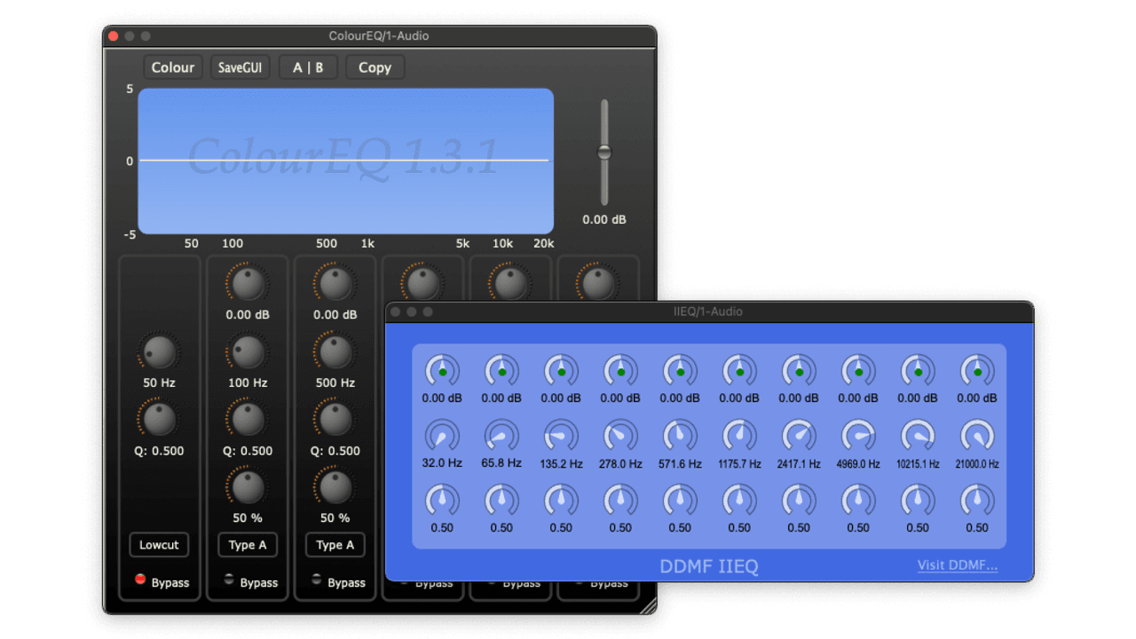Click the master output gain slider at 0.00 dB

(x=603, y=151)
